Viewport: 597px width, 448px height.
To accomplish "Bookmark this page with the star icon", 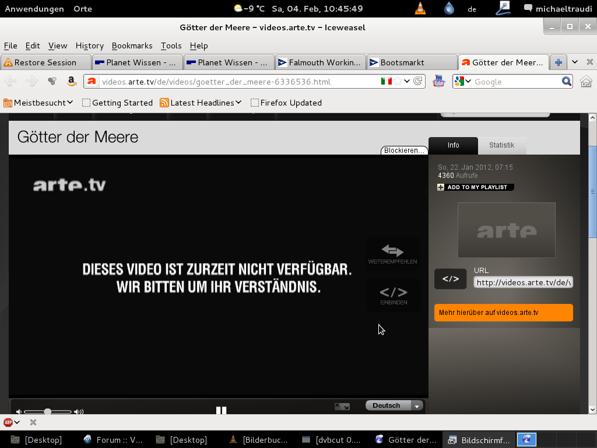I will (x=398, y=81).
